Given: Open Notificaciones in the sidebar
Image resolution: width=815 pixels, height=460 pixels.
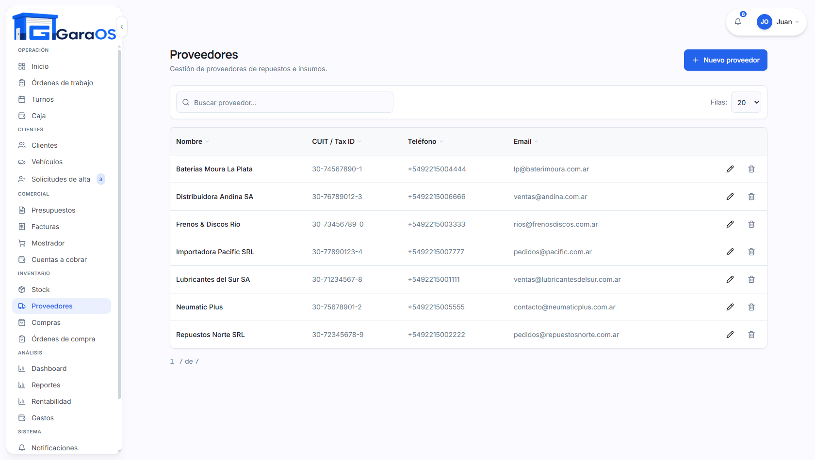Looking at the screenshot, I should pyautogui.click(x=62, y=448).
